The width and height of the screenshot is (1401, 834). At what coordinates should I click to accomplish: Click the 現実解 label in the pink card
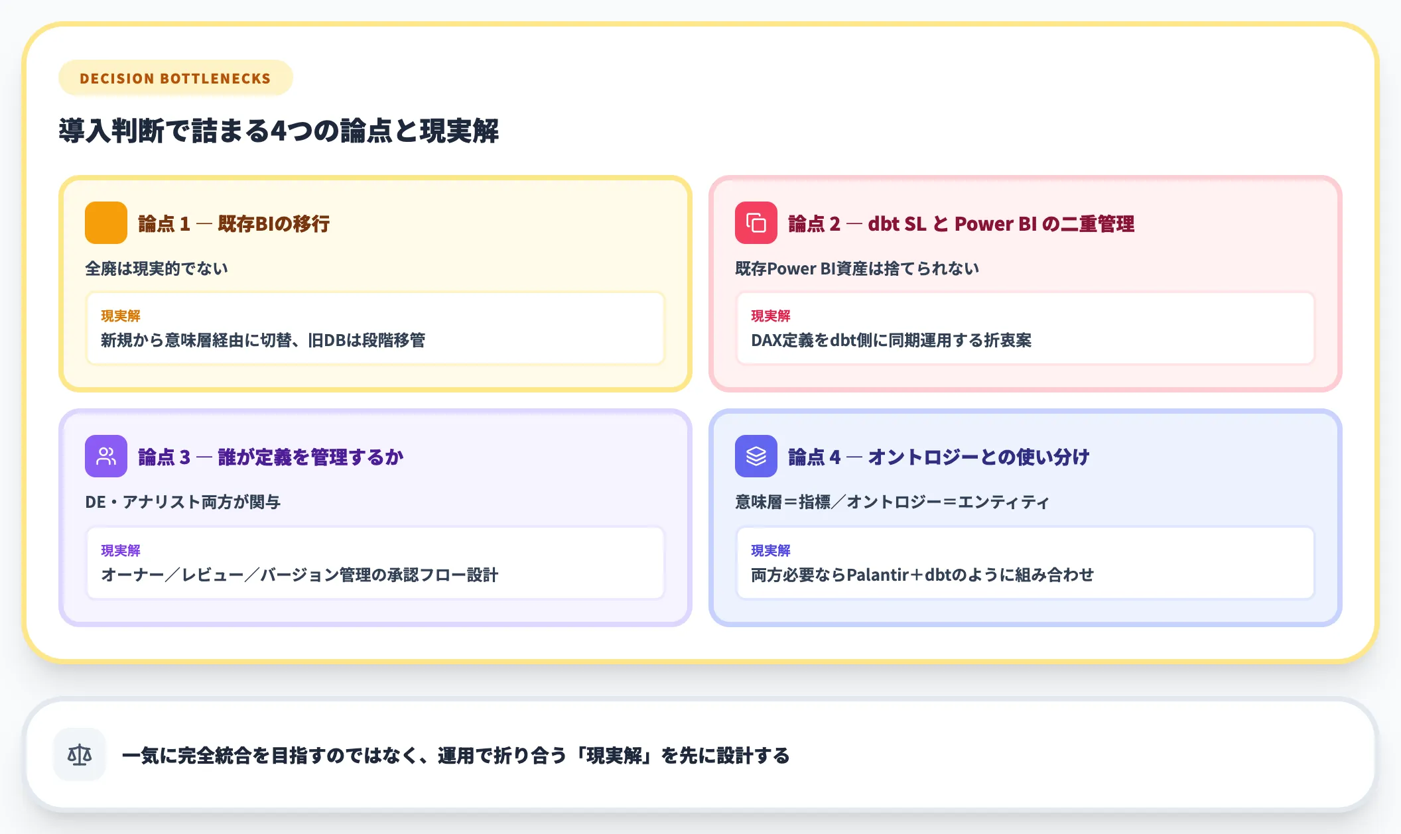pos(771,316)
